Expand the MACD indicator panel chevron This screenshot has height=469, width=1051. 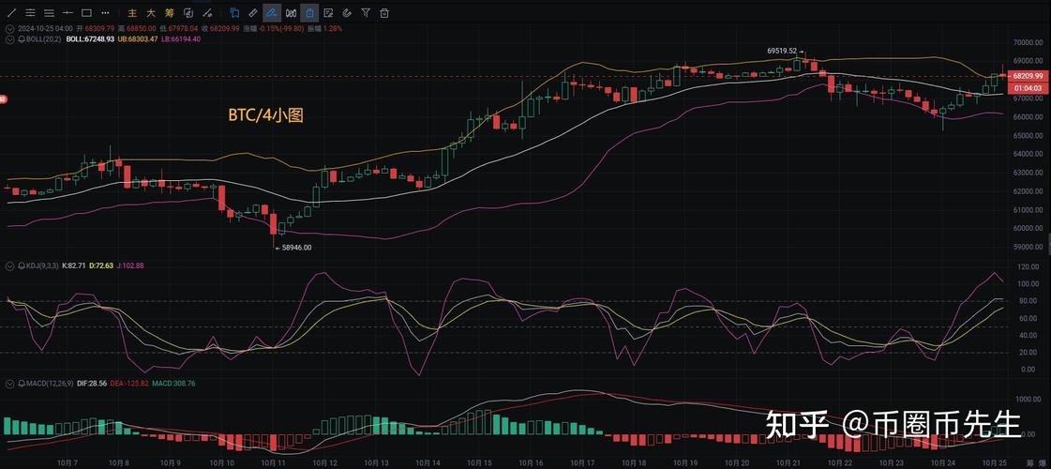point(10,384)
